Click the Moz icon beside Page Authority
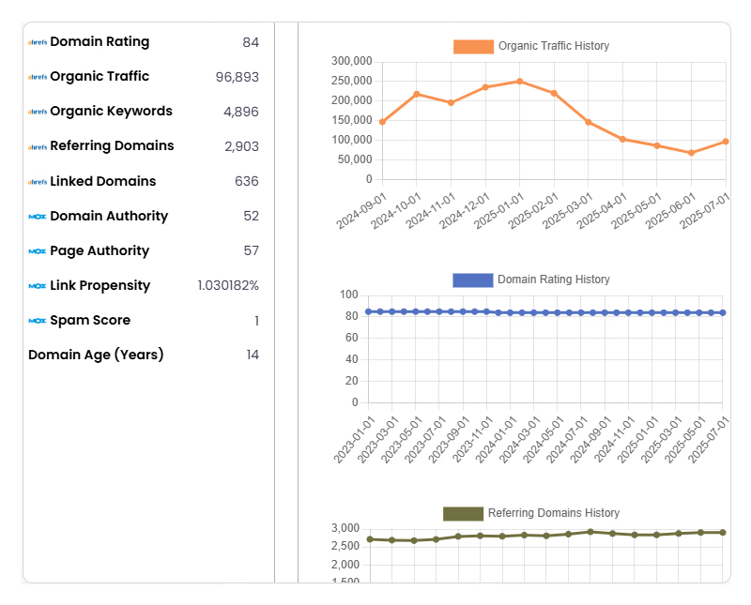Viewport: 751px width, 605px height. coord(38,251)
